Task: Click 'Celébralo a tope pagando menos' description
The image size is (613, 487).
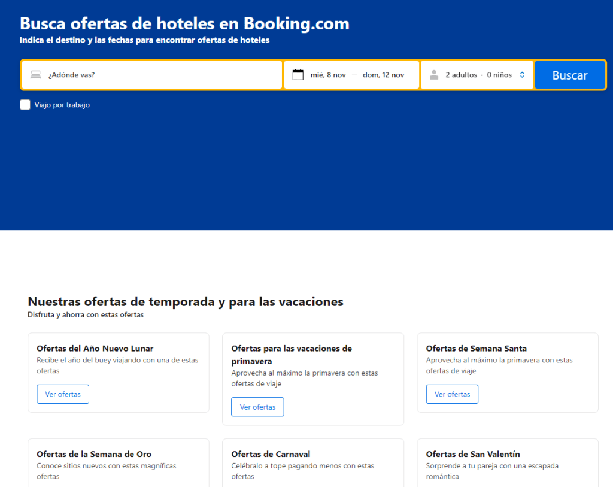Action: coord(302,471)
